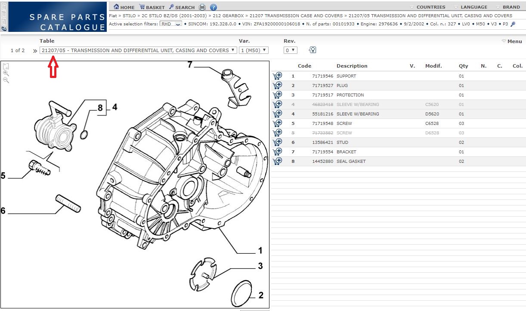The width and height of the screenshot is (526, 311).
Task: Click the 212 GEARBOX breadcrumb link
Action: 230,16
